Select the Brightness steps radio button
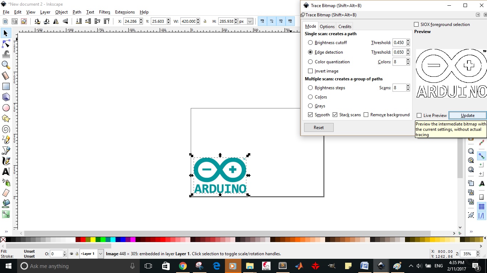The height and width of the screenshot is (273, 487). tap(310, 88)
